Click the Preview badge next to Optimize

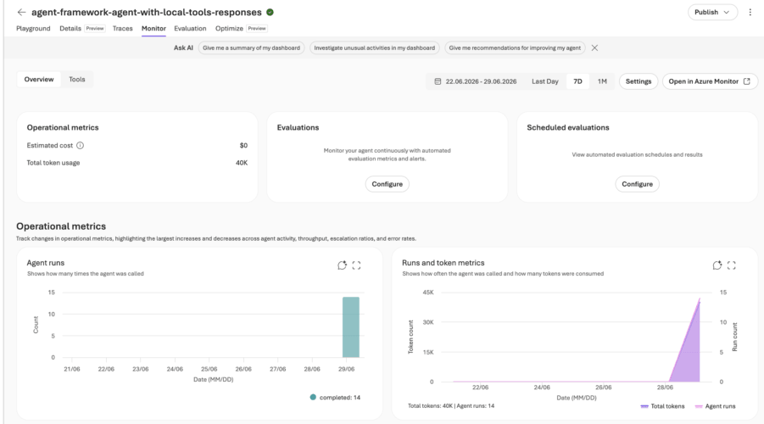coord(257,28)
